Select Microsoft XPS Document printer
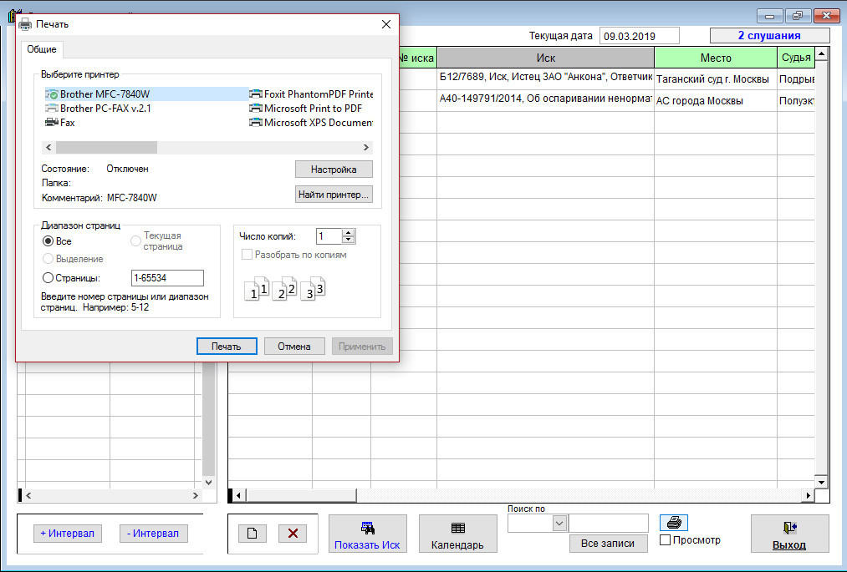This screenshot has height=572, width=847. coord(311,123)
